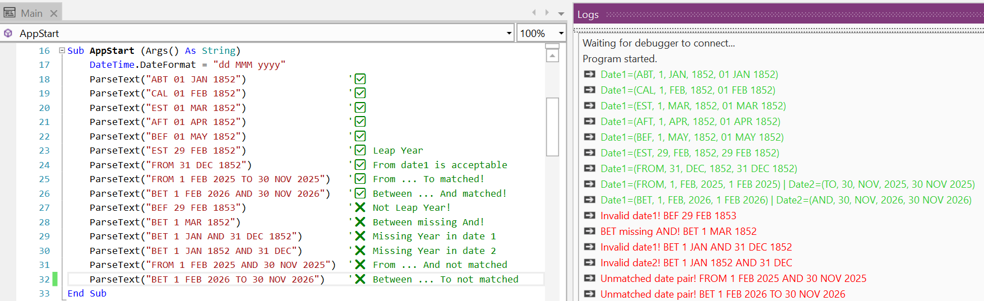Click the Main tab's module icon
The height and width of the screenshot is (301, 984).
(x=10, y=13)
